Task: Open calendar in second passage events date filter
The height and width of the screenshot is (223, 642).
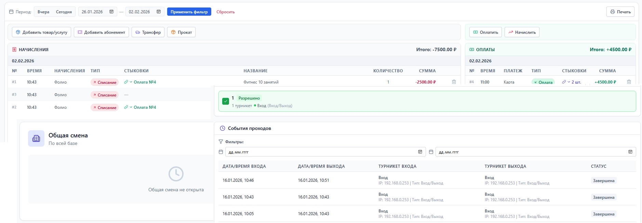Action: [x=630, y=152]
